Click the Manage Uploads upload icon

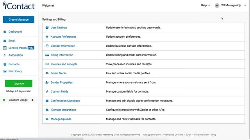[47, 119]
